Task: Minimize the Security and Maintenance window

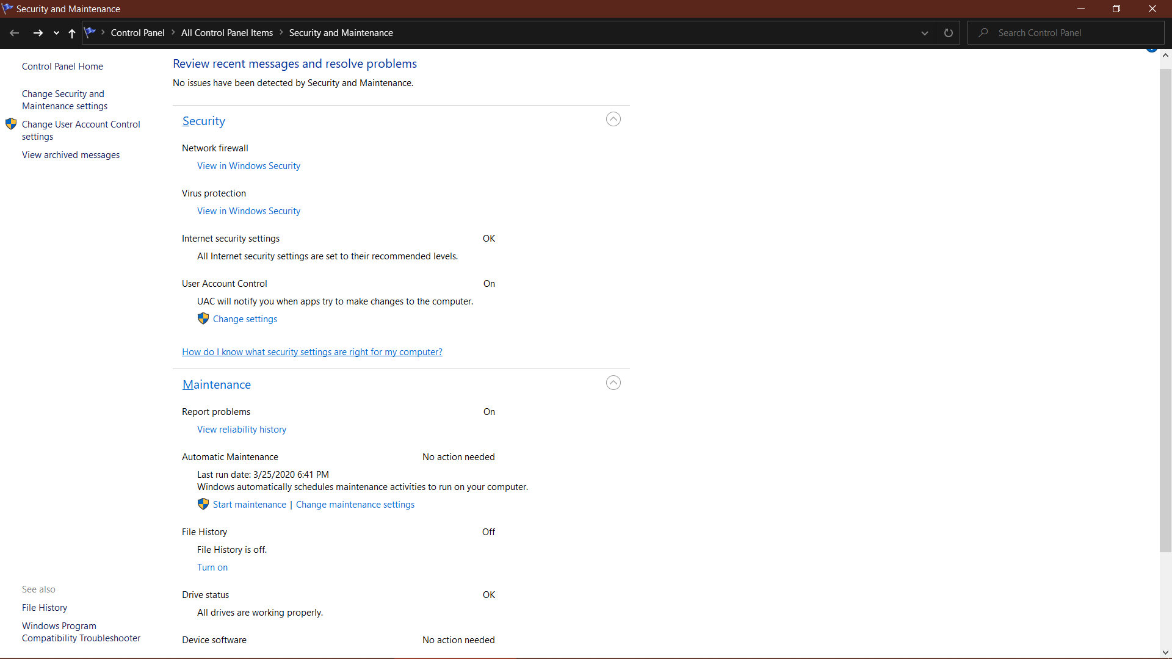Action: click(x=1081, y=9)
